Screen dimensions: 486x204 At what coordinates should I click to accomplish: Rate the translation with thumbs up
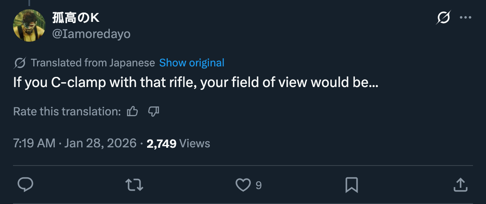[132, 111]
